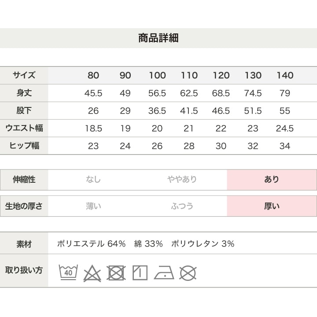Select the ふつう fabric thickness option

(x=182, y=206)
